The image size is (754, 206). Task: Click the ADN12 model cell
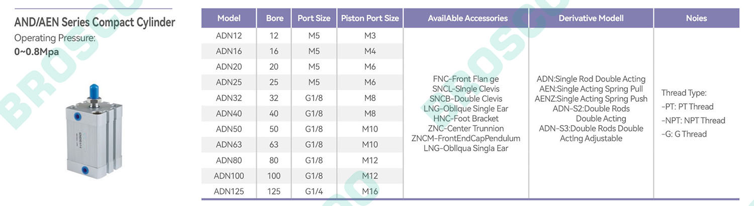click(x=229, y=36)
